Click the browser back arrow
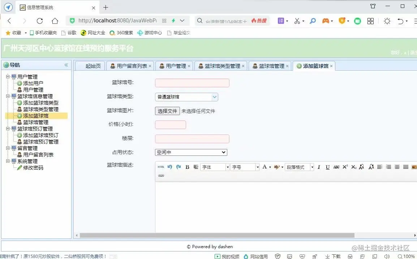The width and height of the screenshot is (417, 259). (x=9, y=21)
